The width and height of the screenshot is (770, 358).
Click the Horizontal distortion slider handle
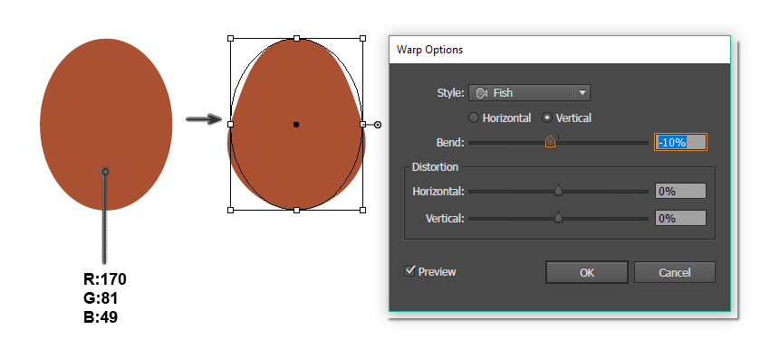[558, 190]
